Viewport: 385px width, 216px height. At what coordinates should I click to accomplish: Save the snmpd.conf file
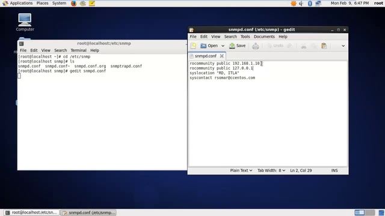pos(237,46)
